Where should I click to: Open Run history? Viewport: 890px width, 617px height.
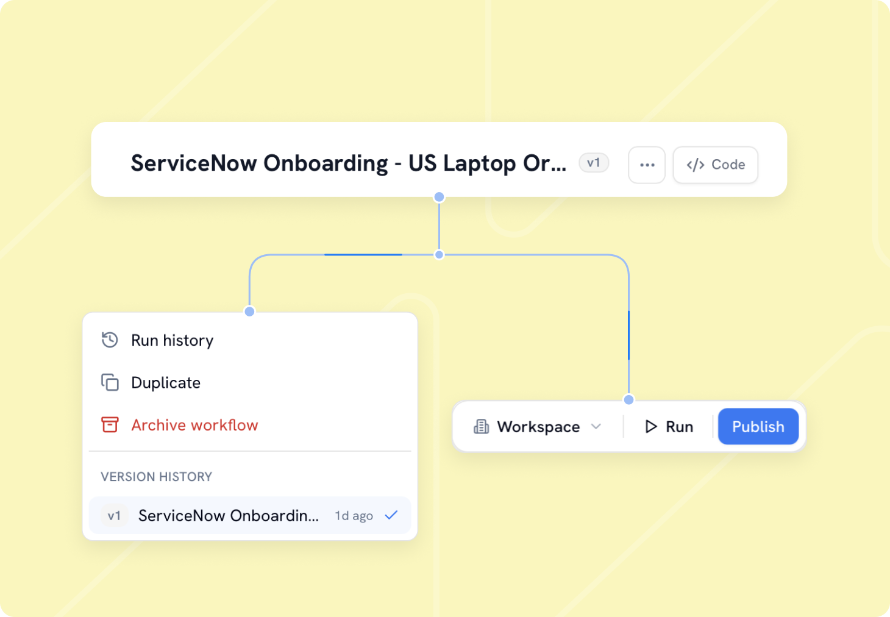tap(250, 340)
